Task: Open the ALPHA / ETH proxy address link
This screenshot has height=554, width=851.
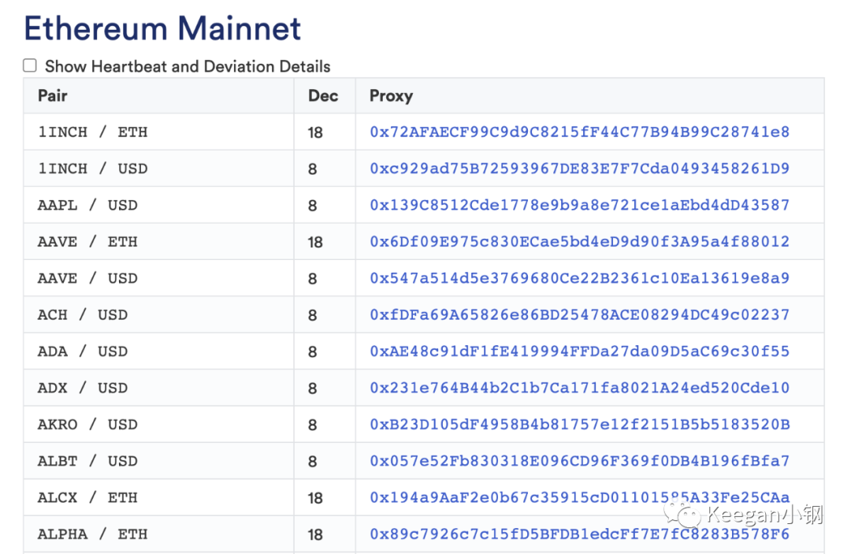Action: 580,534
